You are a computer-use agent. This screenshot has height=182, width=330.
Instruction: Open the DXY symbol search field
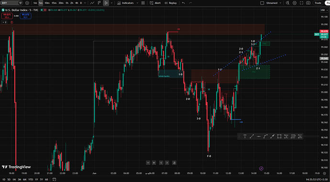(11, 3)
